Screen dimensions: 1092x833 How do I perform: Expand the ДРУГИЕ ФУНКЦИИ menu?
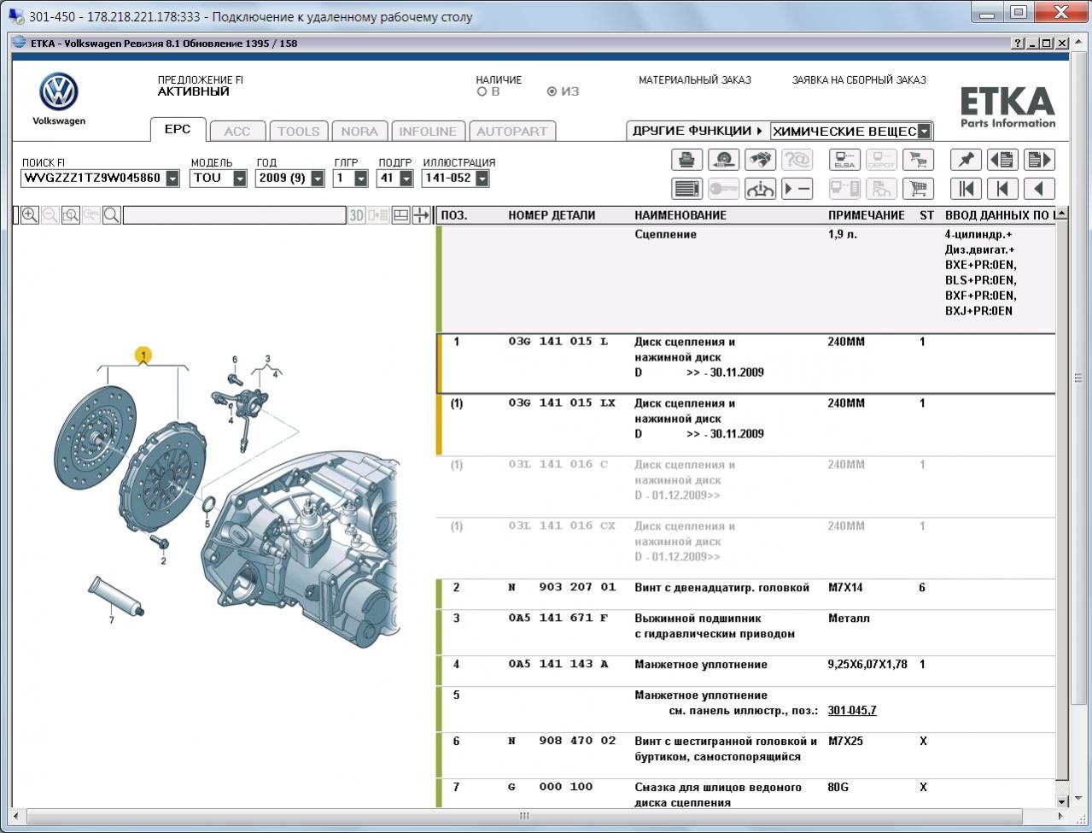(698, 131)
